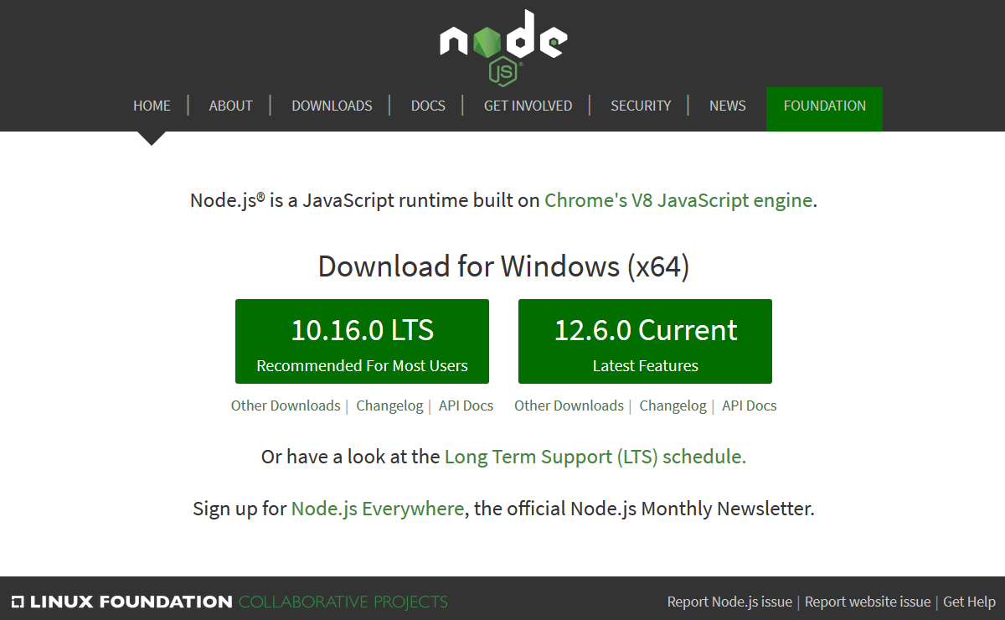The height and width of the screenshot is (620, 1005).
Task: Follow the Chrome's V8 JavaScript engine link
Action: coord(678,200)
